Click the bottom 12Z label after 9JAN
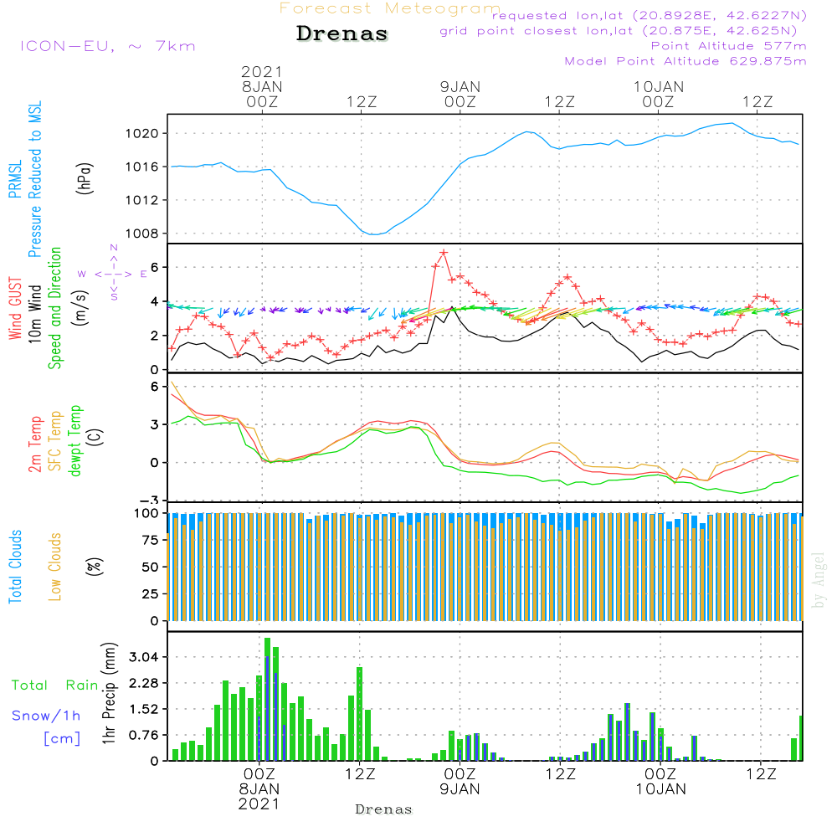 tap(561, 774)
